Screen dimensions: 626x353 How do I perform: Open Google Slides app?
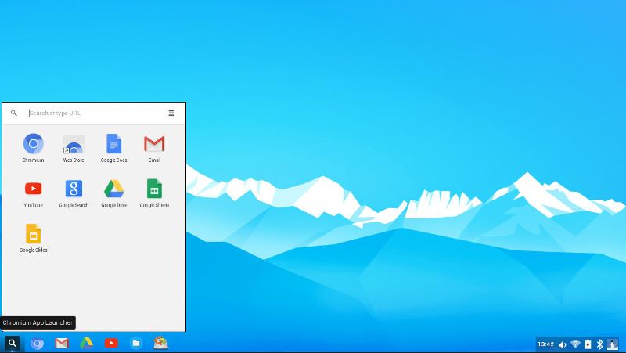coord(33,234)
